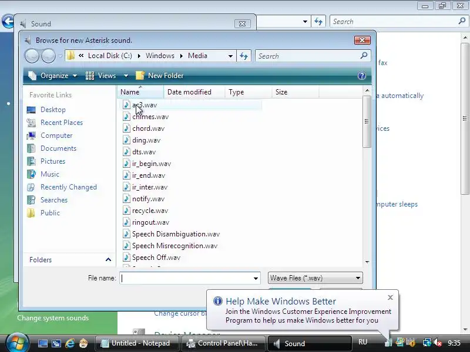Viewport: 470px width, 352px height.
Task: Click the Search box in browse dialog
Action: pyautogui.click(x=313, y=56)
